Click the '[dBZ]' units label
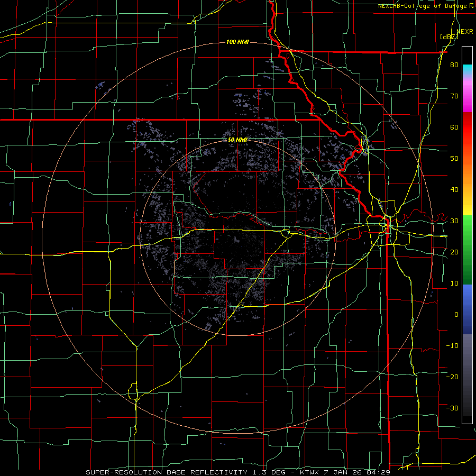The height and width of the screenshot is (476, 476). pyautogui.click(x=449, y=37)
